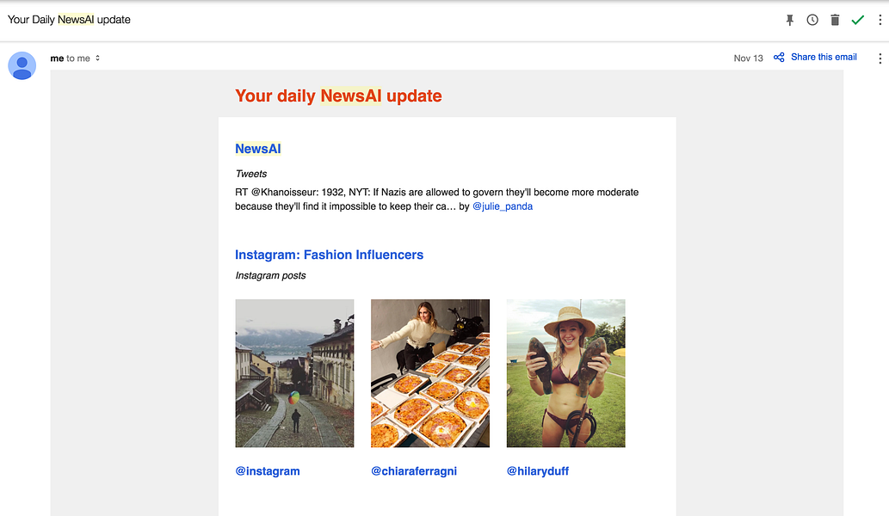Click the 'Tweets' italic label
The width and height of the screenshot is (889, 516).
coord(250,174)
